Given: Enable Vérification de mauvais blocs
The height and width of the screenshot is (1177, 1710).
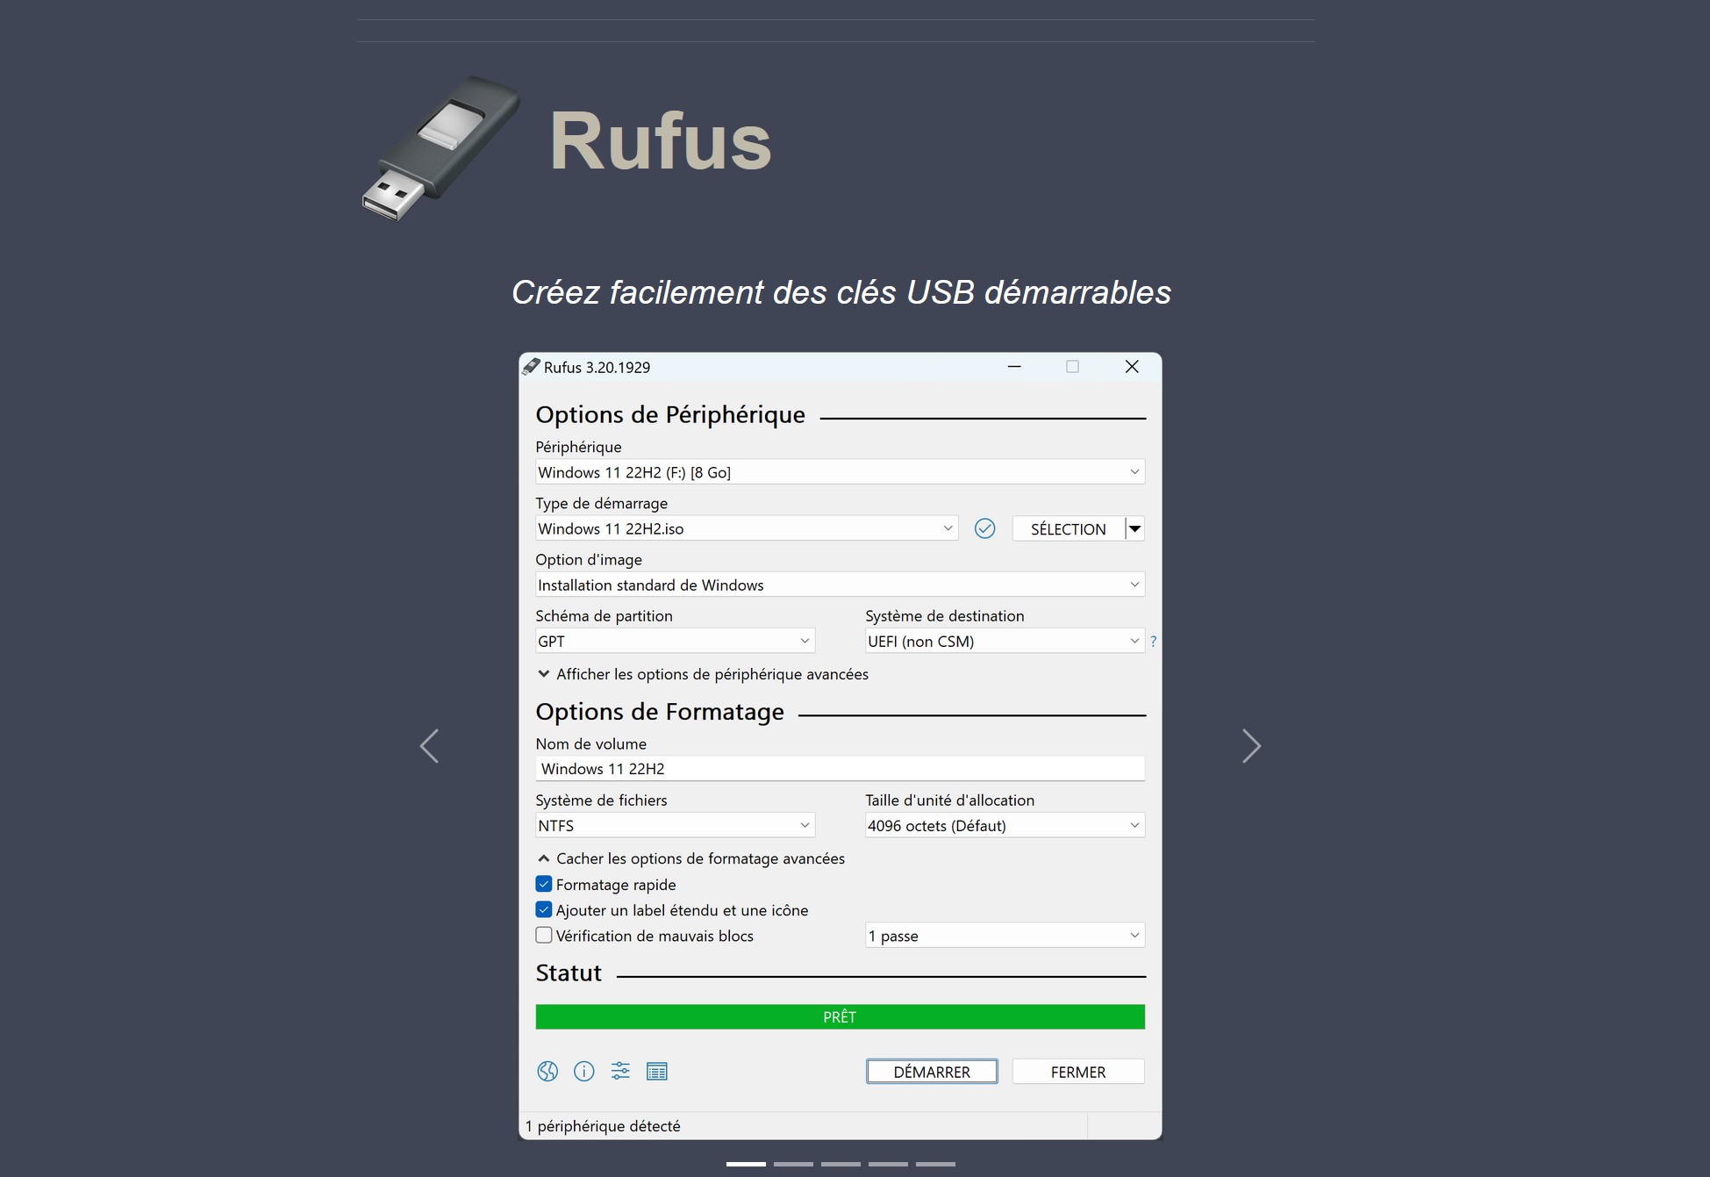Looking at the screenshot, I should click(x=544, y=935).
